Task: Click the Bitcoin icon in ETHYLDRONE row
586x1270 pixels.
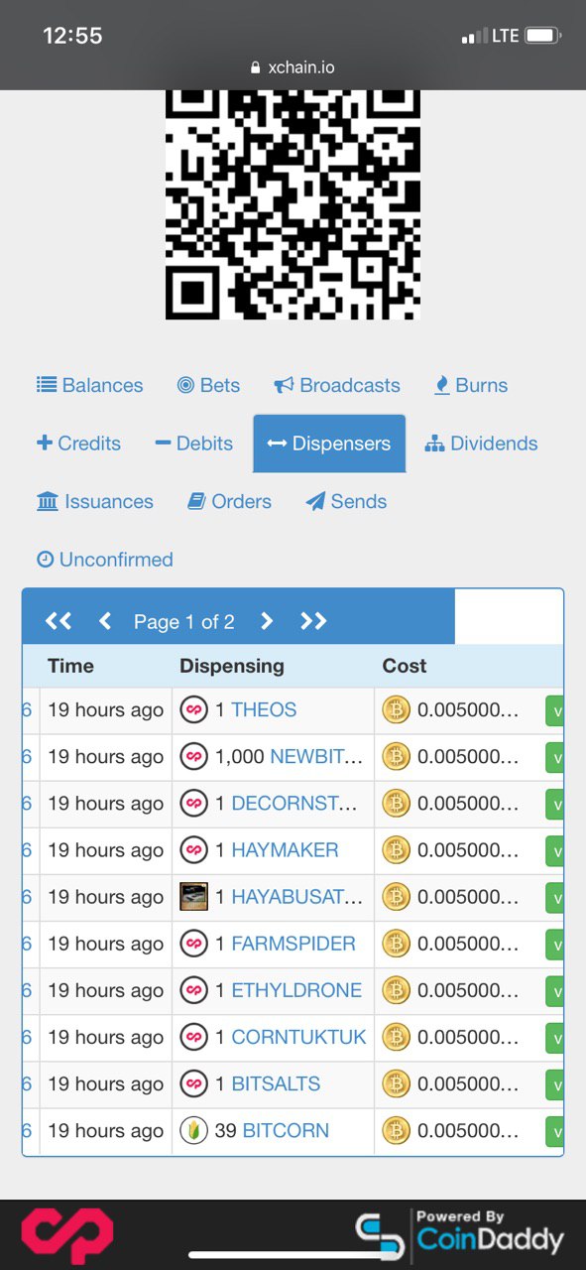Action: coord(397,989)
